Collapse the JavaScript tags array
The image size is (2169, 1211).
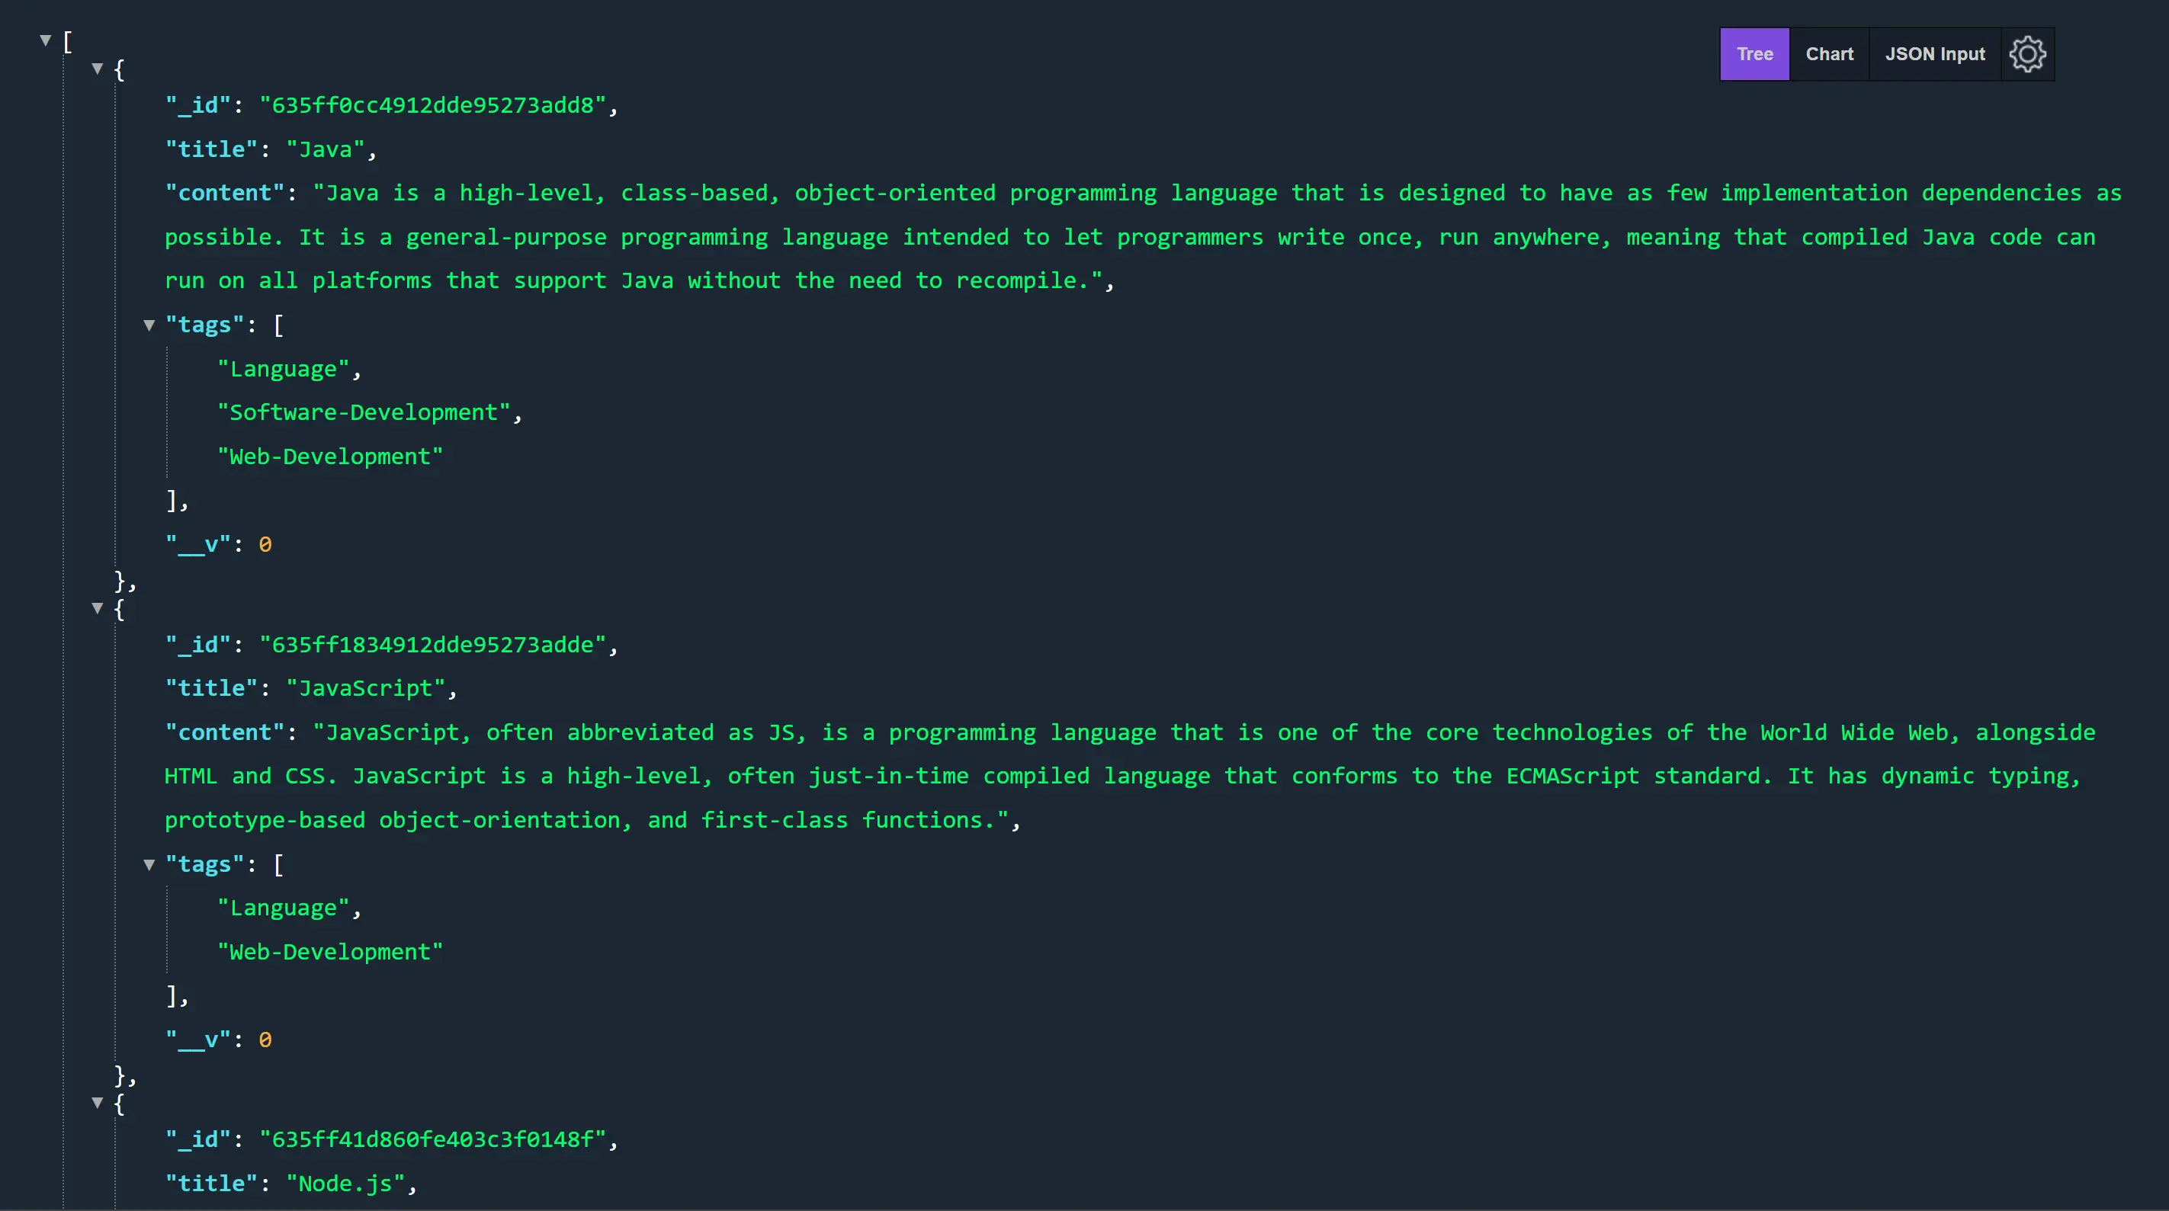(149, 865)
